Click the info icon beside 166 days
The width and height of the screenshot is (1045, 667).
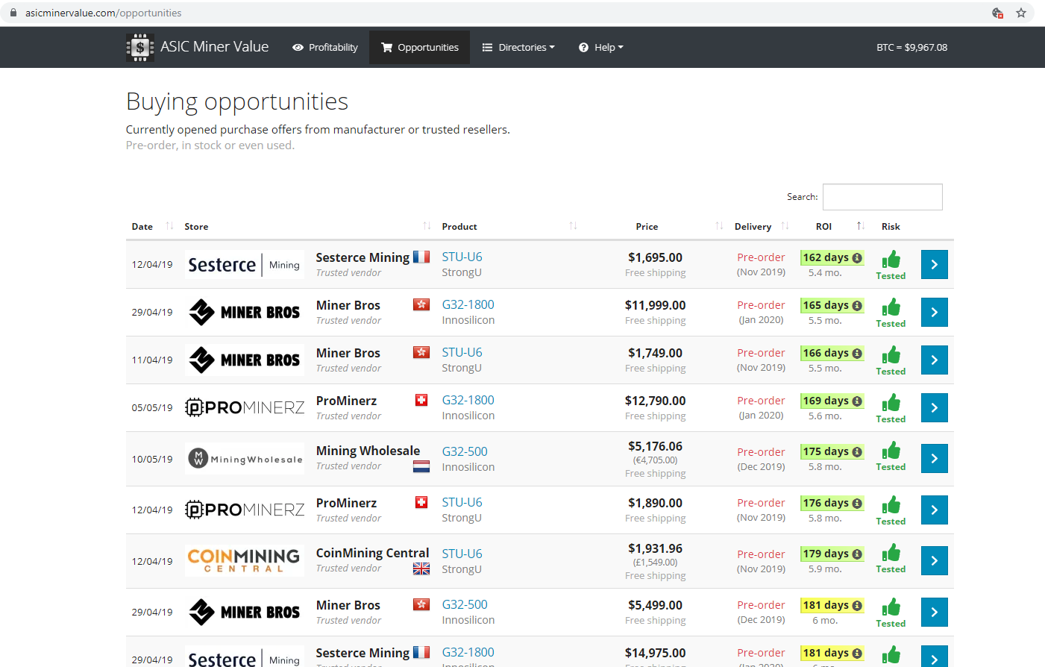[x=857, y=353]
